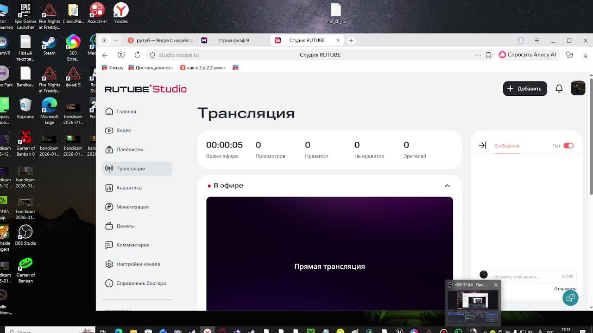Open the tab list dropdown arrow next to the tab counter

click(116, 40)
